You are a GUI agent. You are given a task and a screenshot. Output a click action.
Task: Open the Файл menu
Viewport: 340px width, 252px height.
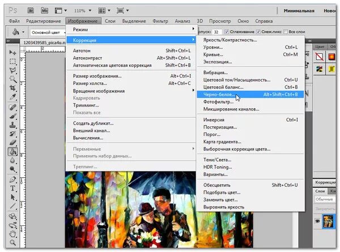[x=14, y=21]
